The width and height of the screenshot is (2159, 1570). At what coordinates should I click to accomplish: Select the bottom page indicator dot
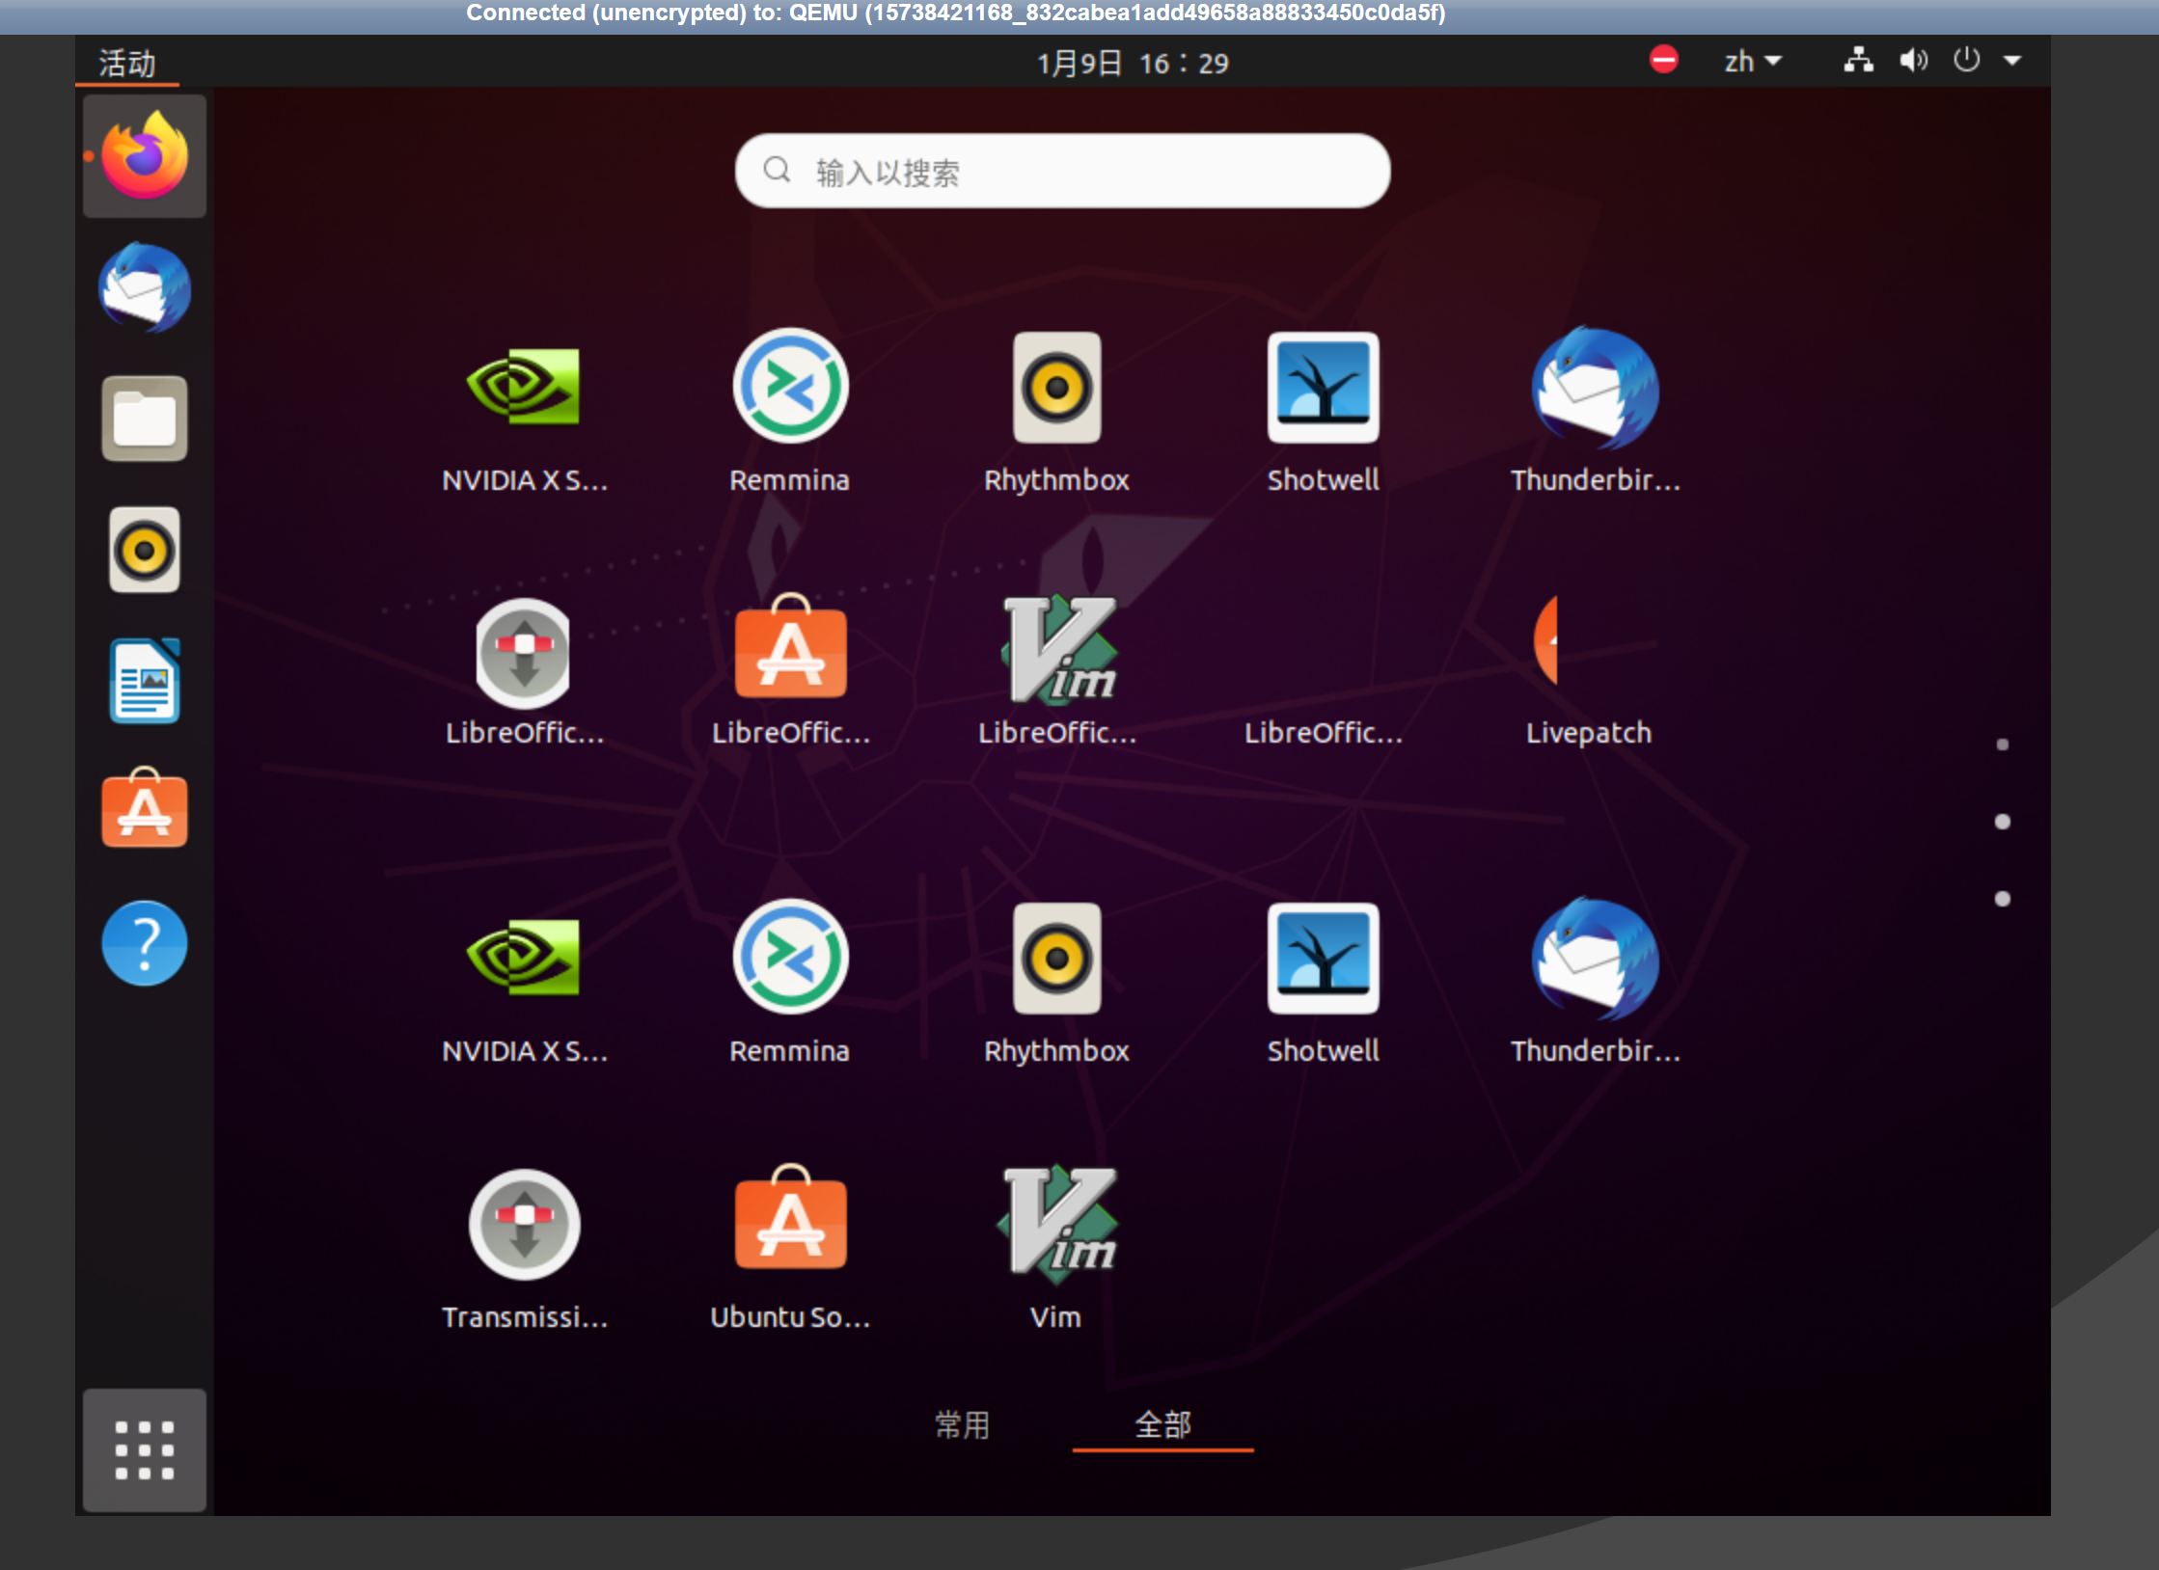click(2002, 899)
